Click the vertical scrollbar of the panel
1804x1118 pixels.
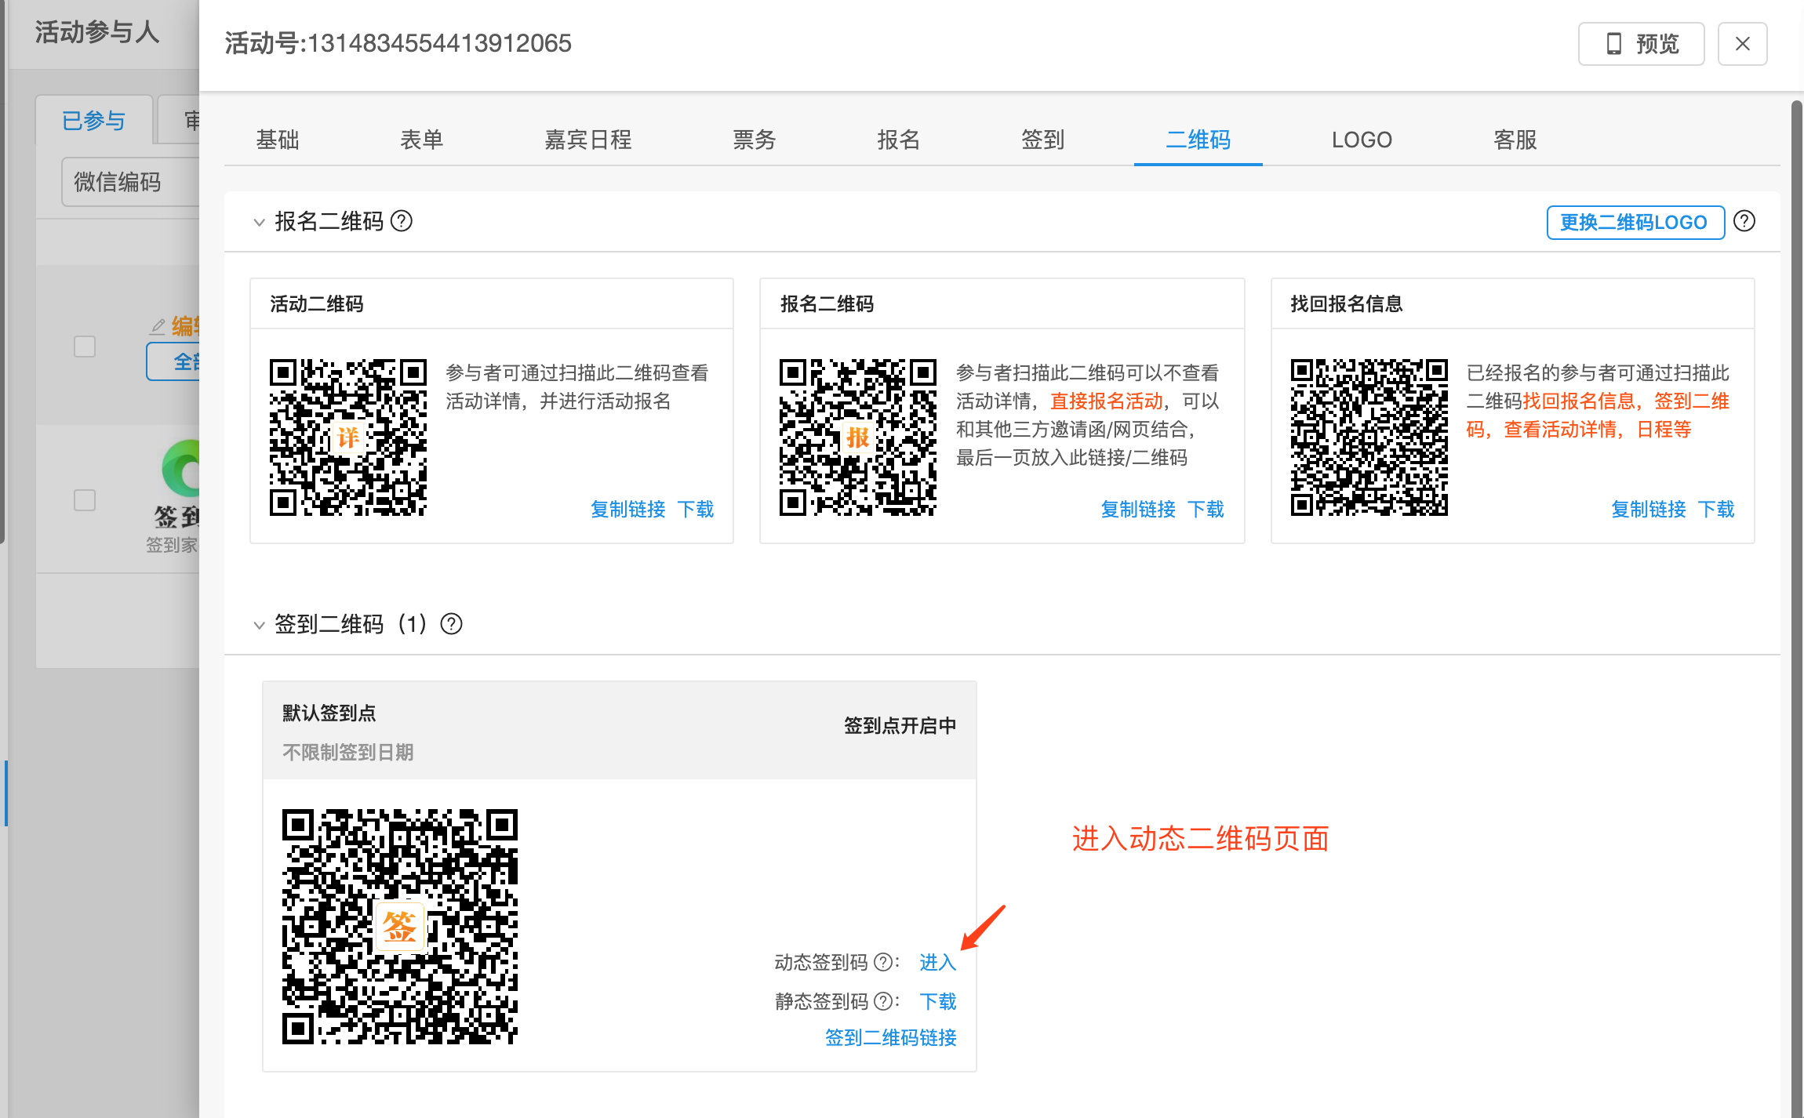click(x=1797, y=608)
